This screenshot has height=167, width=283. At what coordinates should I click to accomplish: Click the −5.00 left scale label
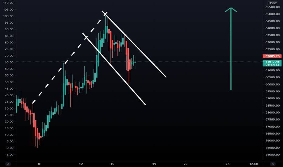[9, 155]
